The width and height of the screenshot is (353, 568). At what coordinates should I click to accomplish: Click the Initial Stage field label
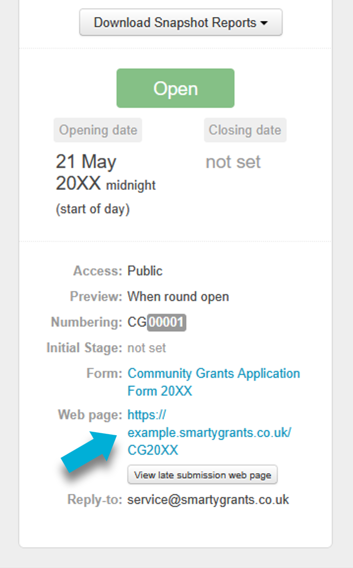(84, 348)
